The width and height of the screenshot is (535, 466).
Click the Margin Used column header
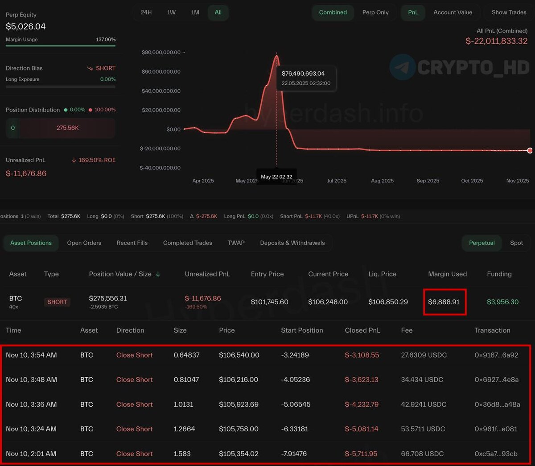point(447,274)
